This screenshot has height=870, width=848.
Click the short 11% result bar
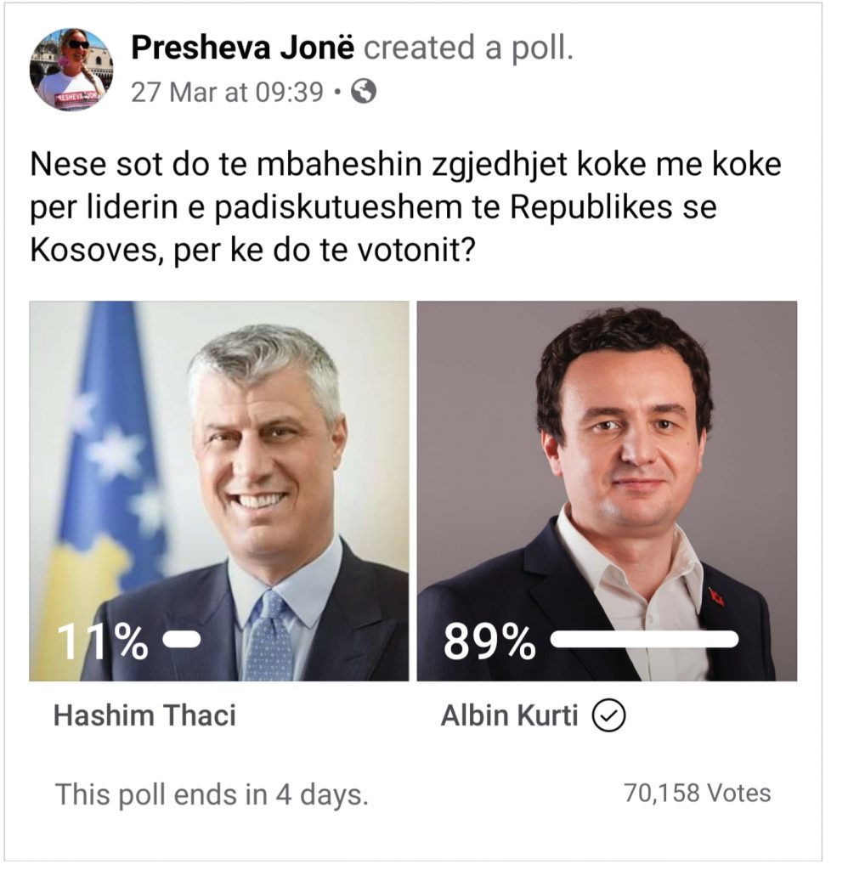(181, 640)
